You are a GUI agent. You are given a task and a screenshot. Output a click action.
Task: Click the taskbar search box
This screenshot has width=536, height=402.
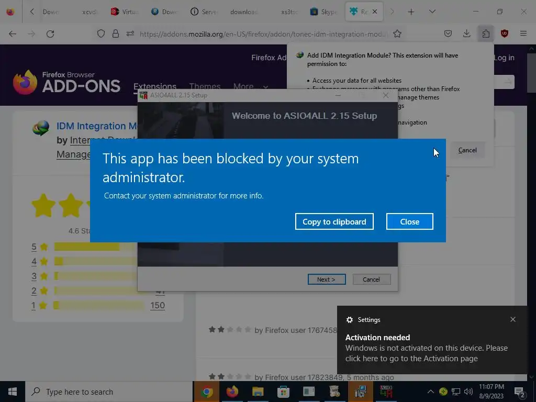click(109, 392)
